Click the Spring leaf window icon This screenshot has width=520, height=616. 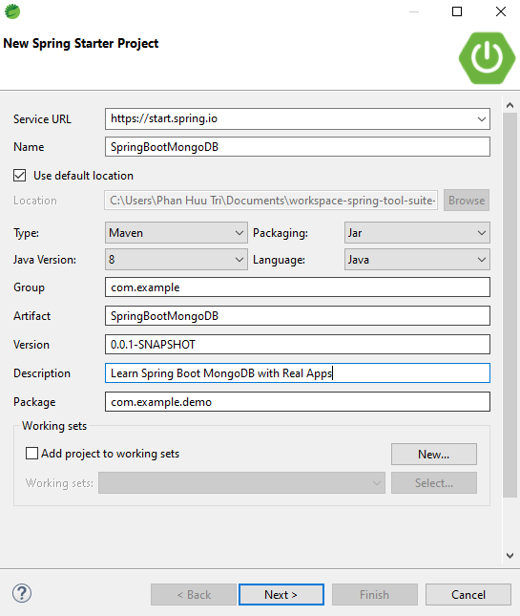(12, 11)
